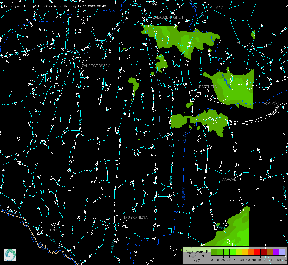The image size is (288, 265).
Task: Select the 60–65 dBZ purple swatch
Action: pyautogui.click(x=276, y=252)
